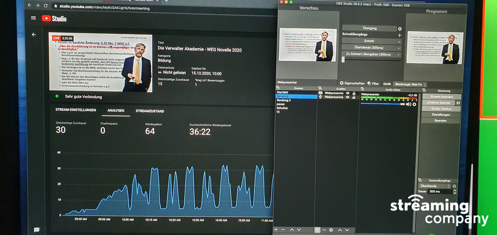The image size is (497, 235).
Task: Pause the recording in OBS
Action: pos(458,103)
